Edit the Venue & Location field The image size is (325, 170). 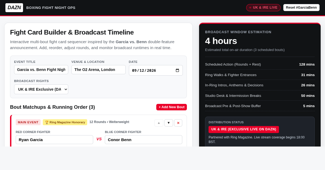99,70
